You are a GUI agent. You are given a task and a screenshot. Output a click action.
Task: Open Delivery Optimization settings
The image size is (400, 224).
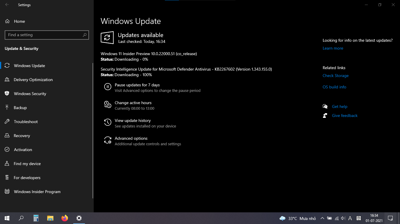(47, 80)
